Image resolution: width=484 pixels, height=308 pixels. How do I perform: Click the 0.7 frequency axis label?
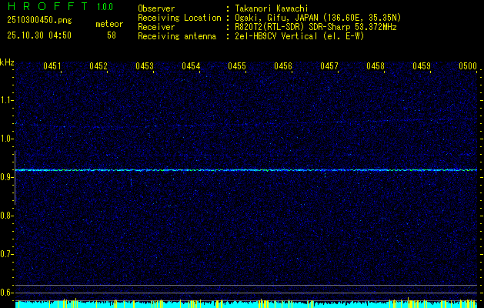point(7,253)
